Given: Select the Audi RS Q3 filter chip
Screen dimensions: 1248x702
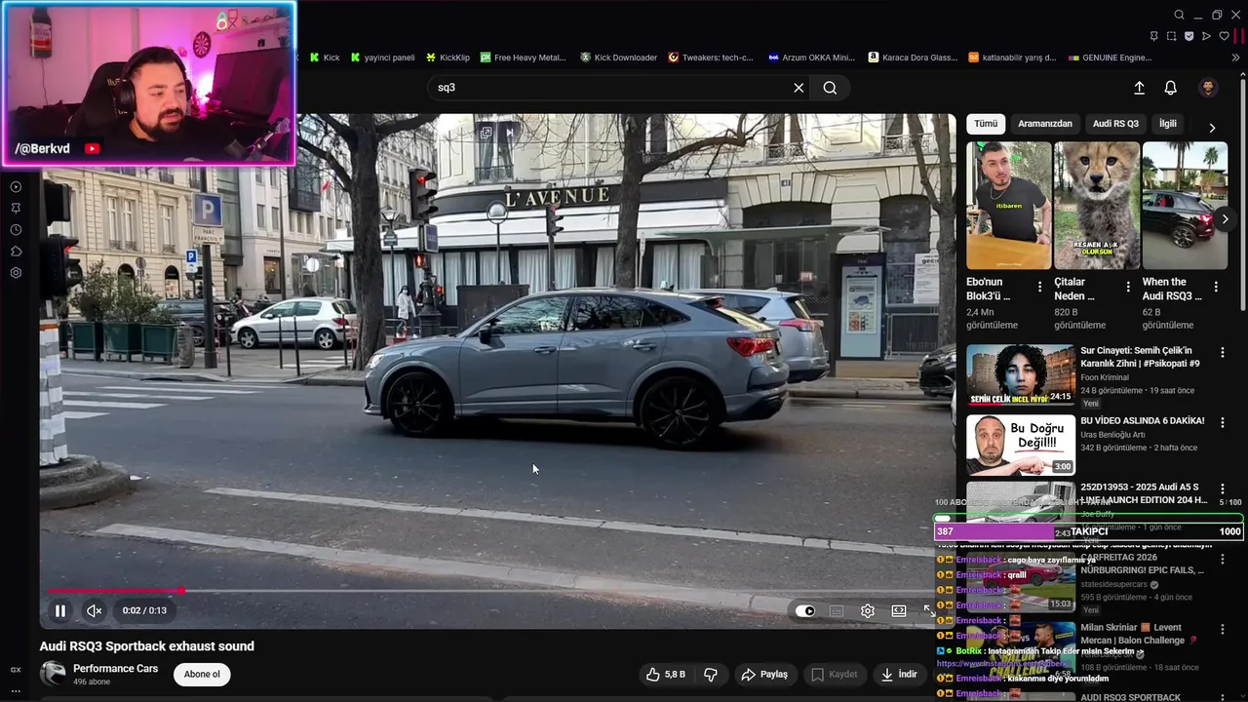Looking at the screenshot, I should click(1115, 124).
